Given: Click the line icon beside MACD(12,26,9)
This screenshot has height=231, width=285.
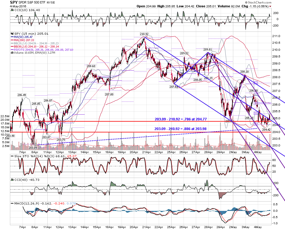Looking at the screenshot, I should 12,204.
